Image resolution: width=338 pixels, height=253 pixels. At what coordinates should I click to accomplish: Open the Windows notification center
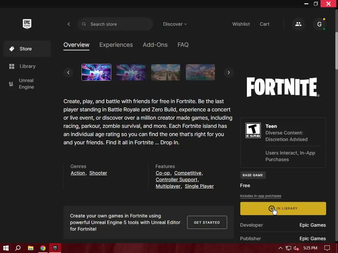click(x=327, y=248)
